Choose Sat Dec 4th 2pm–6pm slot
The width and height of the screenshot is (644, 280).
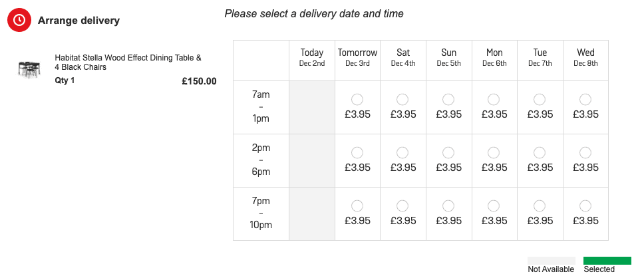(402, 153)
